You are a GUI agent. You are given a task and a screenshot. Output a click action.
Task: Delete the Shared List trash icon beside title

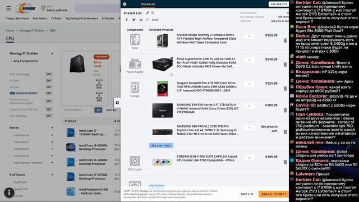point(153,13)
